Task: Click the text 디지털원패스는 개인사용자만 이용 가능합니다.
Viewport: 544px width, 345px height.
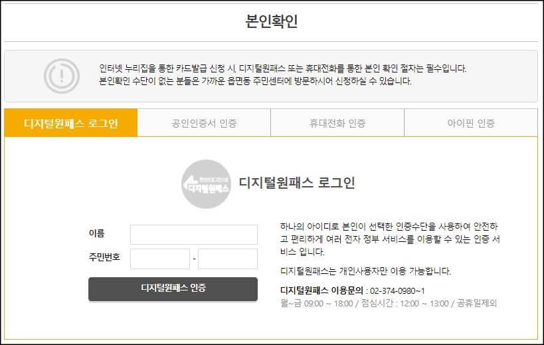Action: pyautogui.click(x=366, y=271)
